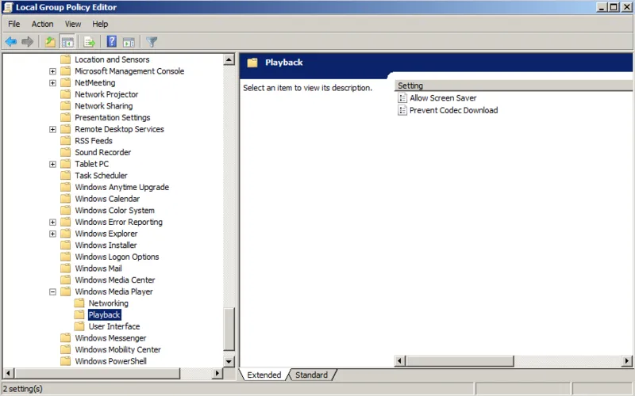Click the Back arrow toolbar icon

pos(11,42)
